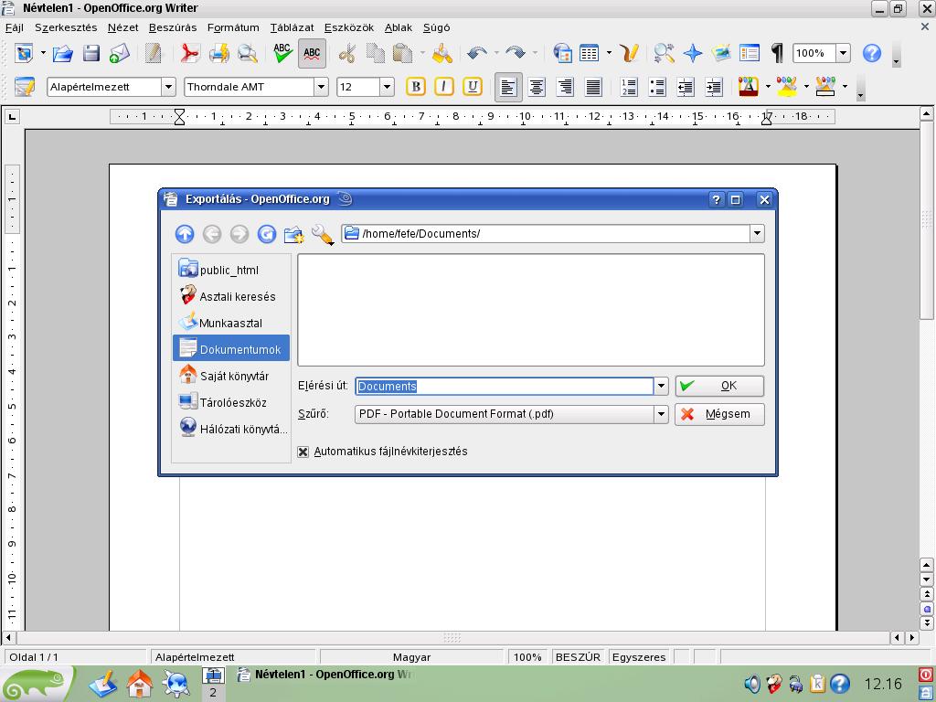
Task: Run Spellcheck with ABC checkmark icon
Action: tap(282, 53)
